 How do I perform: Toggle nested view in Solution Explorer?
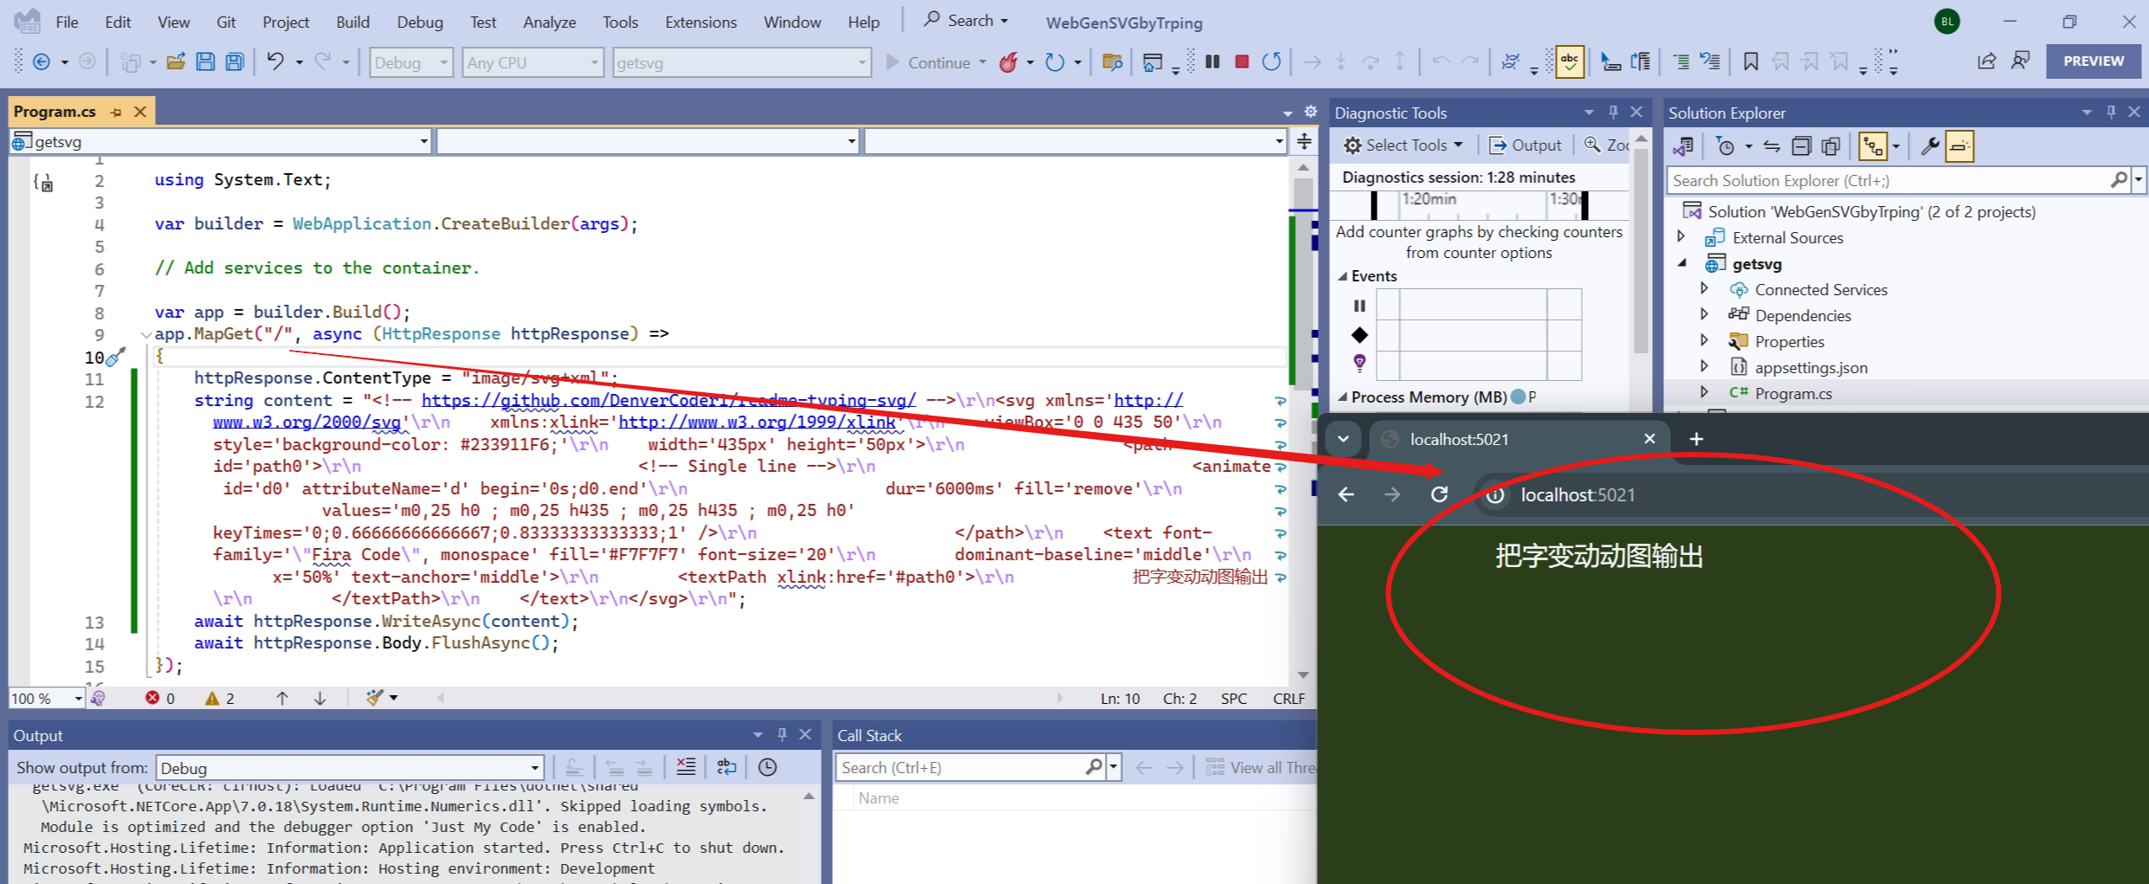click(1873, 146)
